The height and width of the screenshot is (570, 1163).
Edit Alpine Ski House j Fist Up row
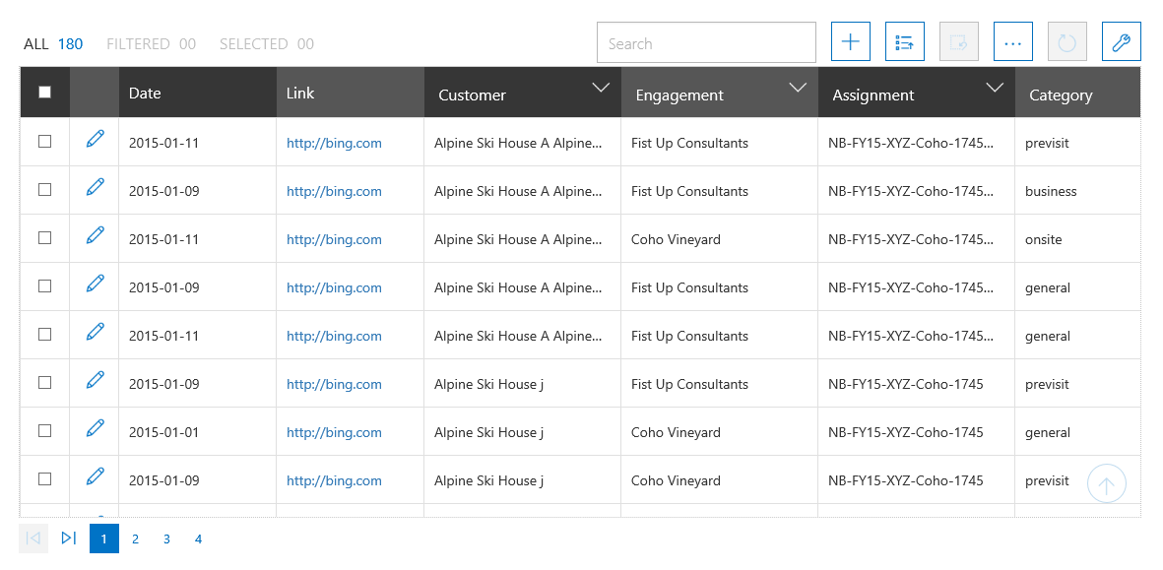[x=95, y=379]
